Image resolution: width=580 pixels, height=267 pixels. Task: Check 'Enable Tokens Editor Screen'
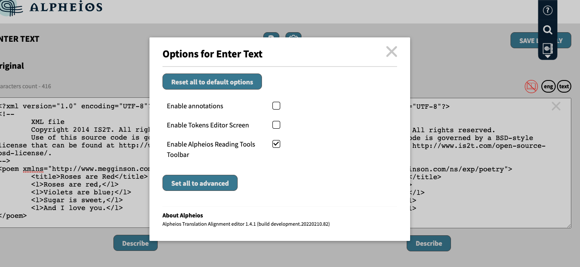(x=276, y=125)
